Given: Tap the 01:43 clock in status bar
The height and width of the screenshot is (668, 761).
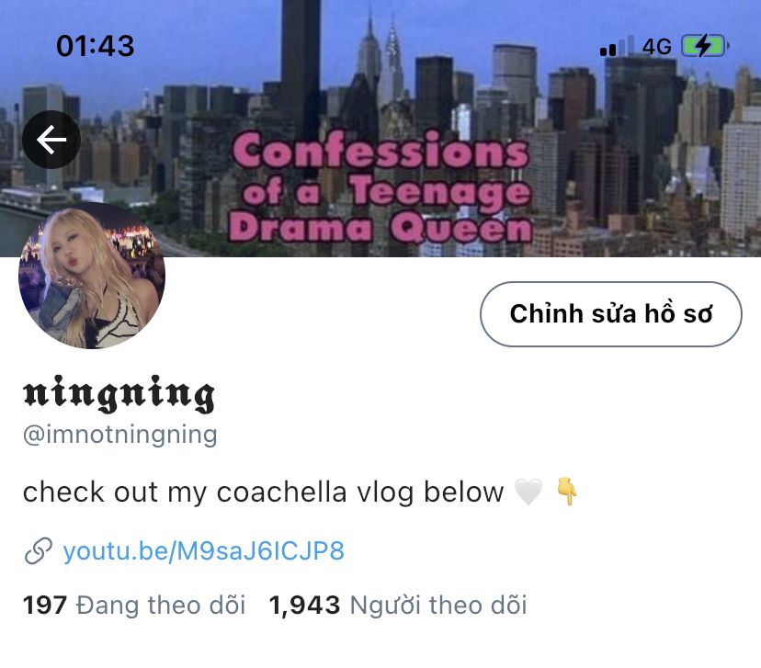Looking at the screenshot, I should 96,46.
